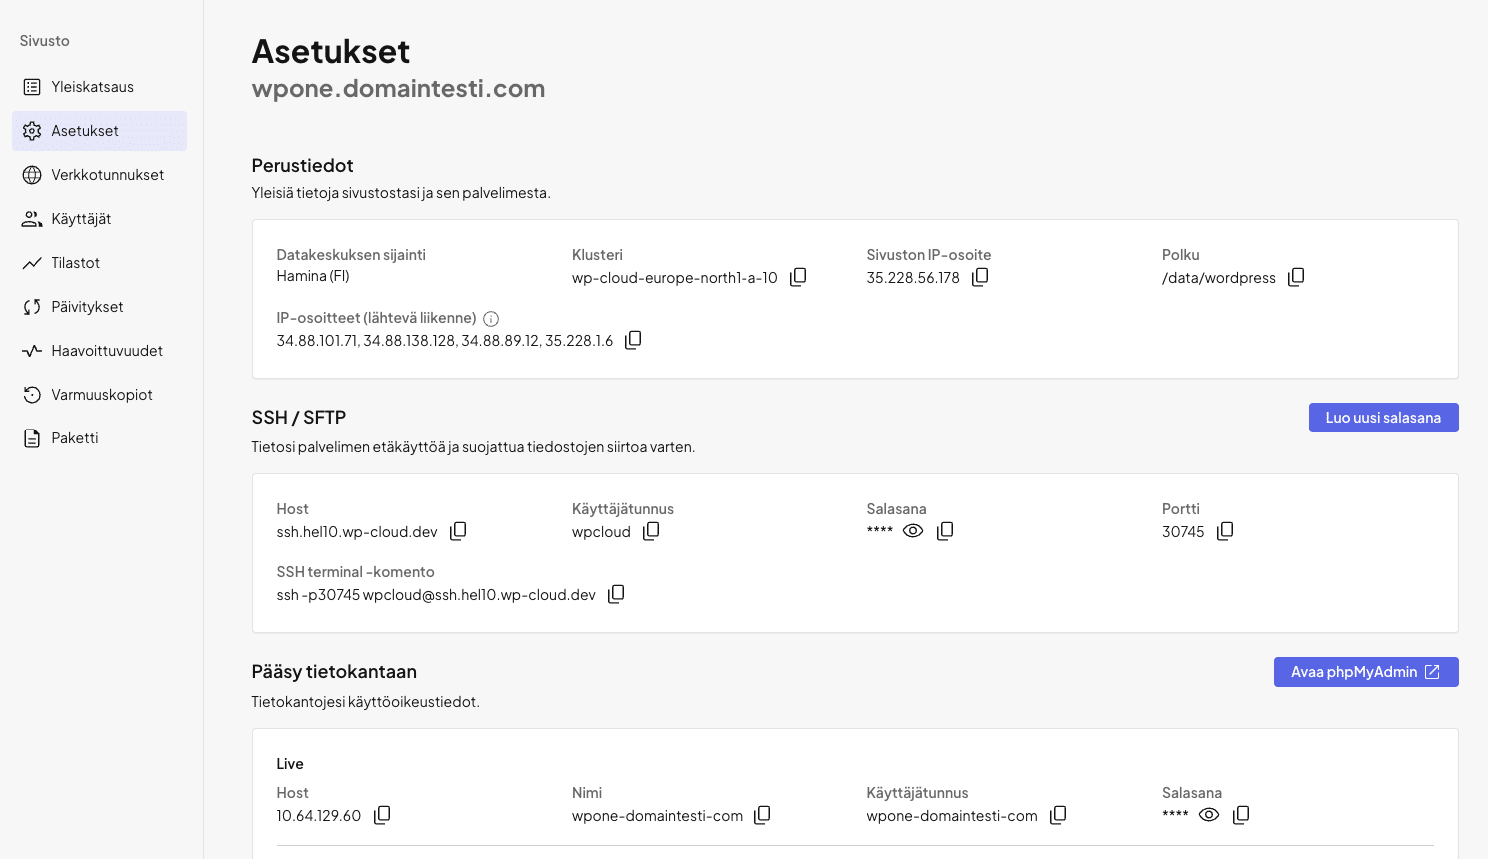This screenshot has height=859, width=1488.
Task: Copy the database host 10.64.129.60
Action: (x=382, y=815)
